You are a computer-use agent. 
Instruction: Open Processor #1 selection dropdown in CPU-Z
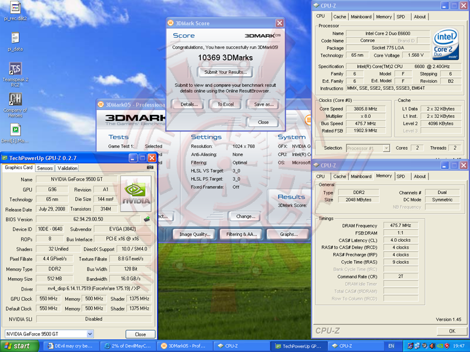coord(387,148)
